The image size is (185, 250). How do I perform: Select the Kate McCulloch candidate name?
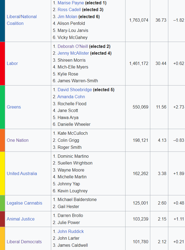pos(73,133)
